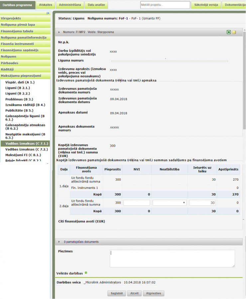Screen dimensions: 246x299
Task: Click the Excel export icon
Action: point(229,32)
